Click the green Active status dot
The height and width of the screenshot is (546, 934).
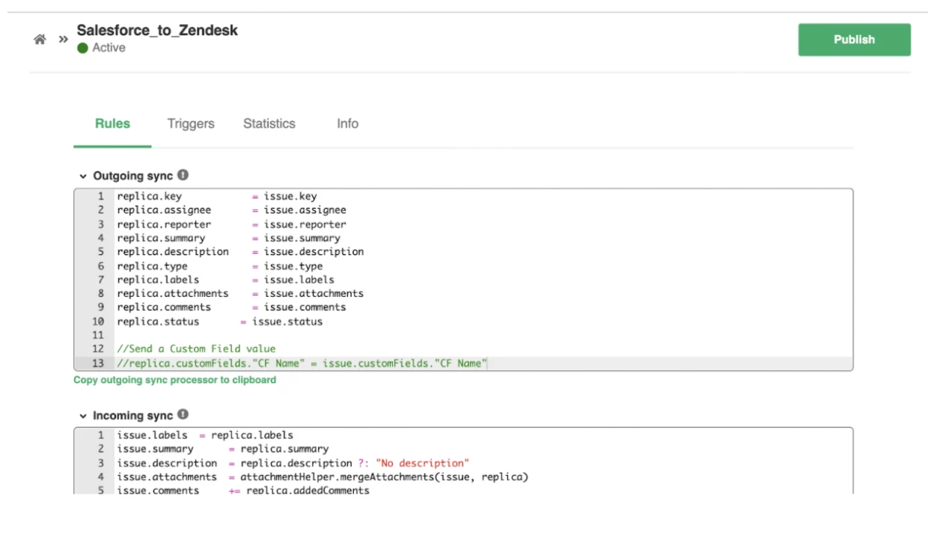[x=82, y=48]
